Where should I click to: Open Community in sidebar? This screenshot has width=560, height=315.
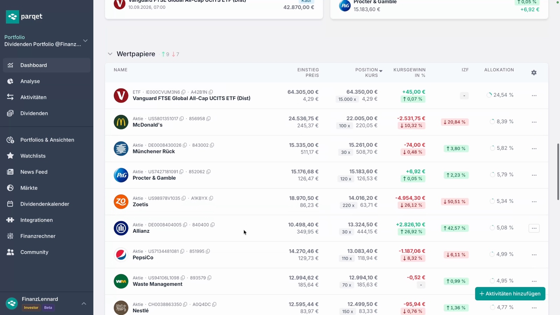tap(47, 252)
